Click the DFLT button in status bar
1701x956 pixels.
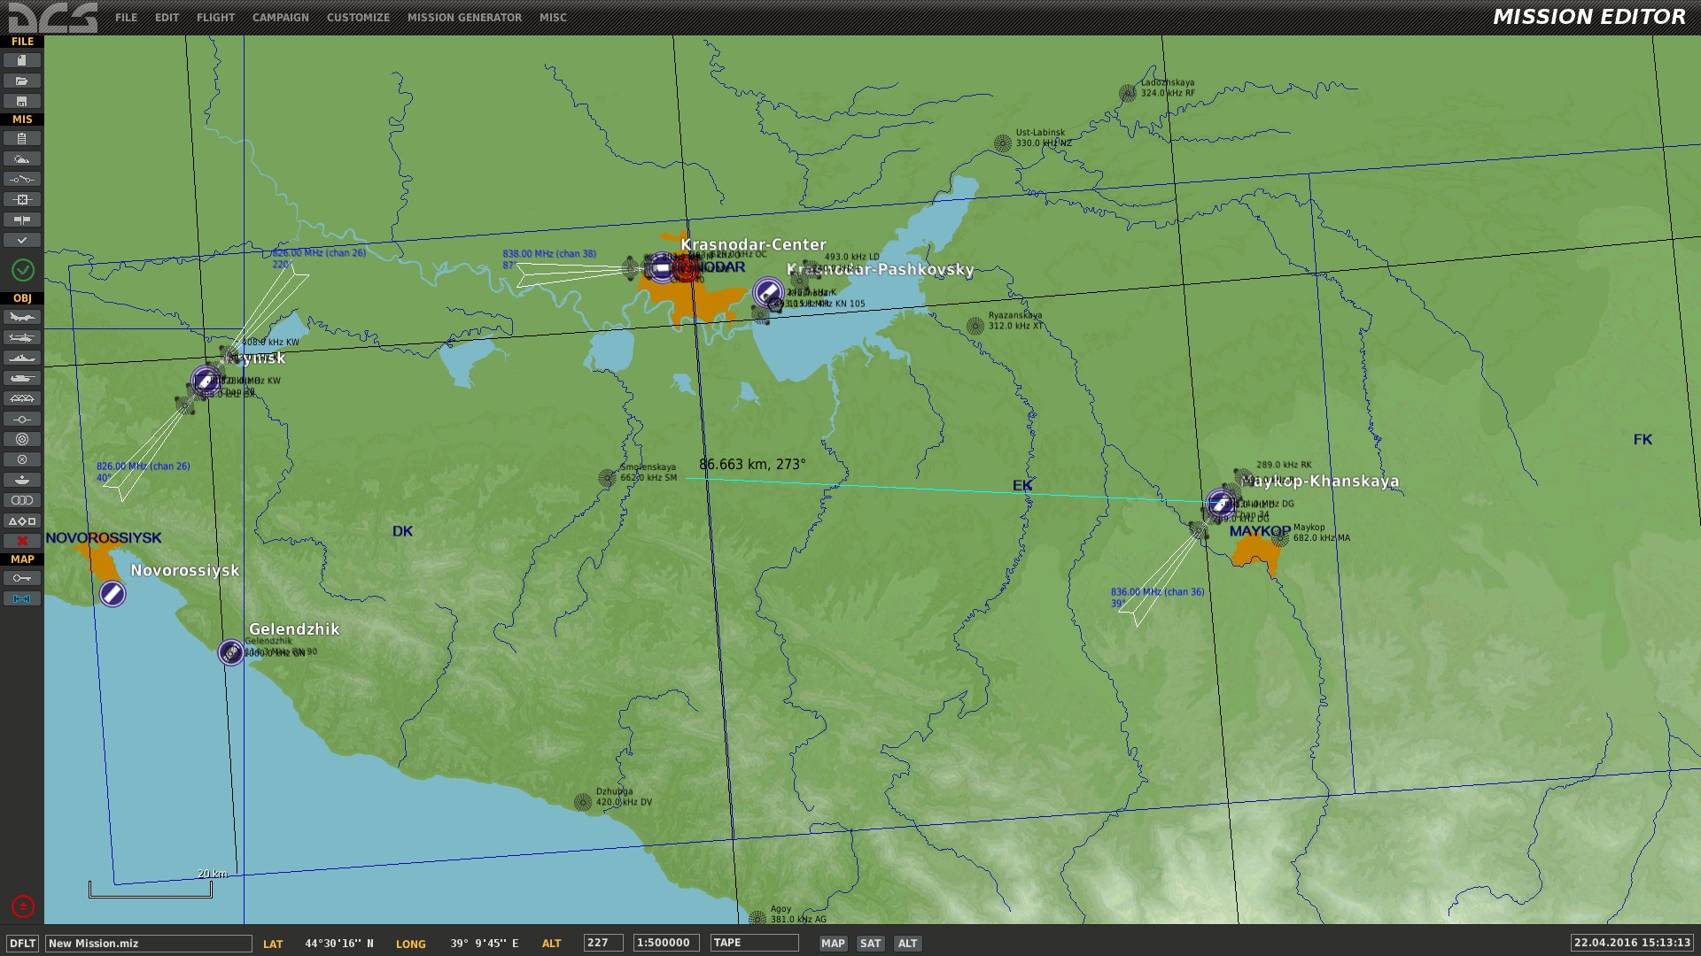click(x=22, y=944)
